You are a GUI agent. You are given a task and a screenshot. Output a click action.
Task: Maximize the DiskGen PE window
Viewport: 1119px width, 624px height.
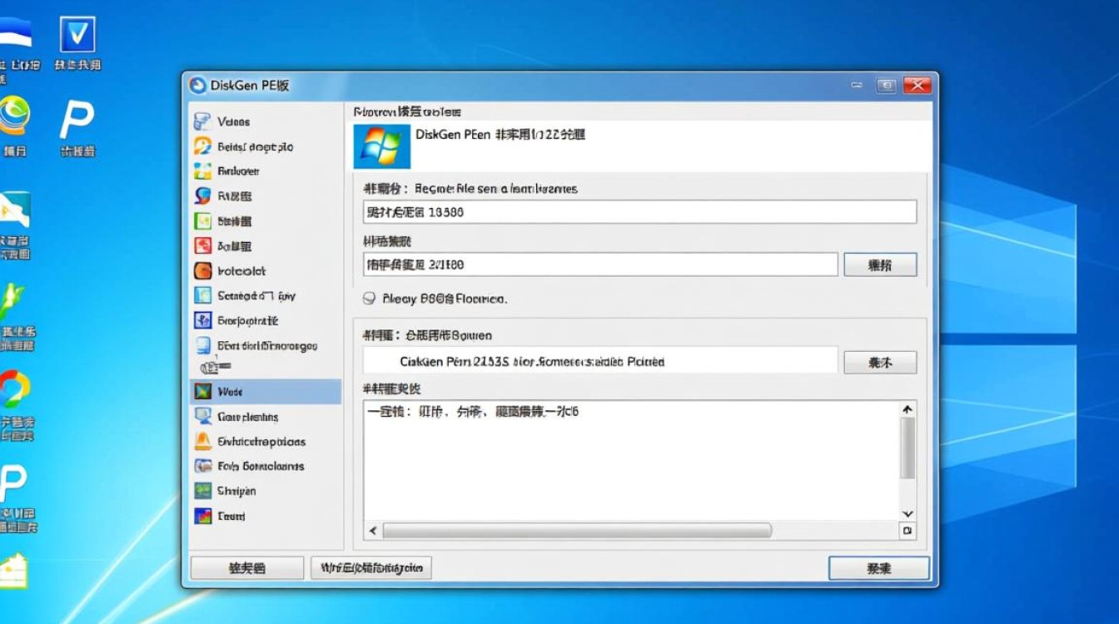pos(886,85)
